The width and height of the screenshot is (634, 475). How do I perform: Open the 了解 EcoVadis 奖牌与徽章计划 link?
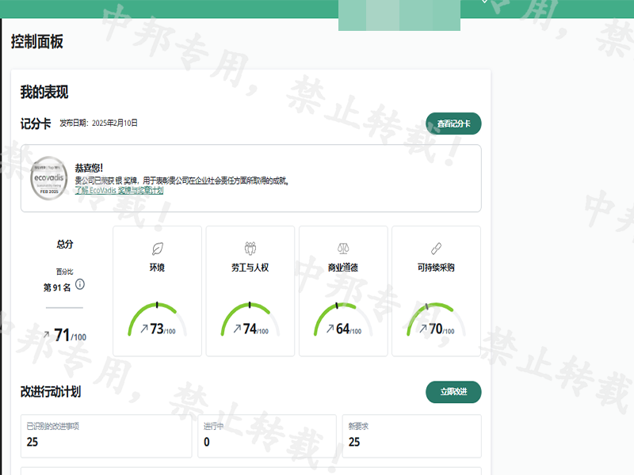click(x=119, y=191)
